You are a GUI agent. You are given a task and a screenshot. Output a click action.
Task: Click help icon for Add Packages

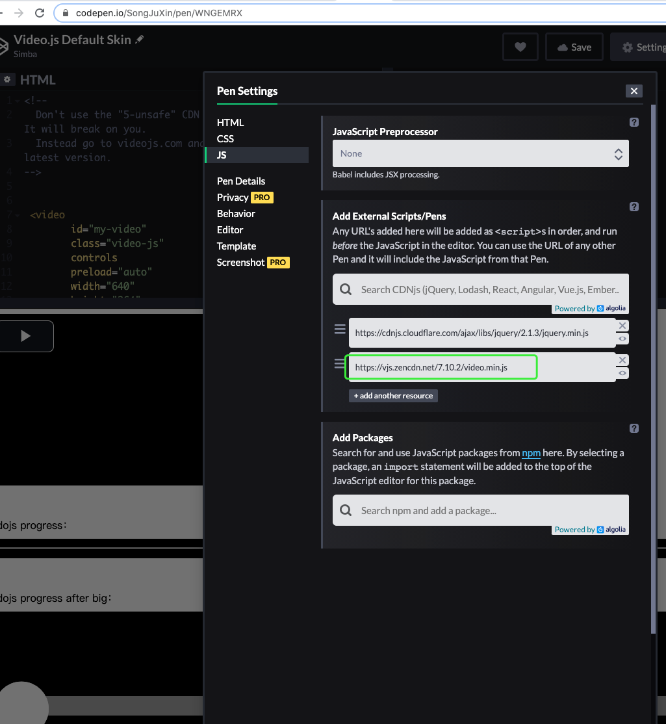634,428
